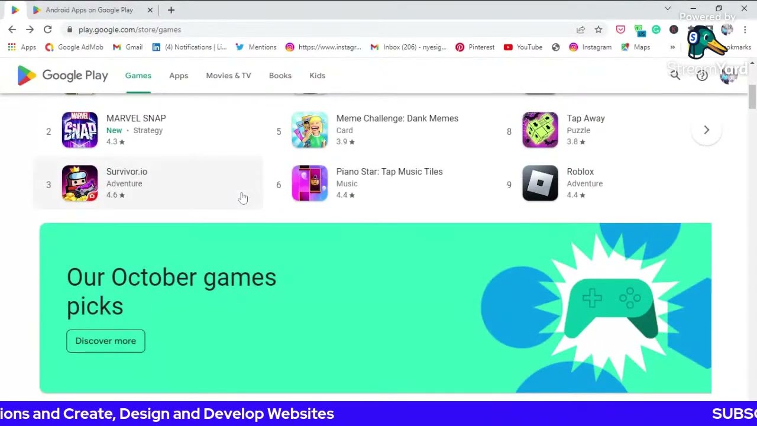
Task: Open the Apps shortcut in the bookmarks bar
Action: tap(22, 47)
